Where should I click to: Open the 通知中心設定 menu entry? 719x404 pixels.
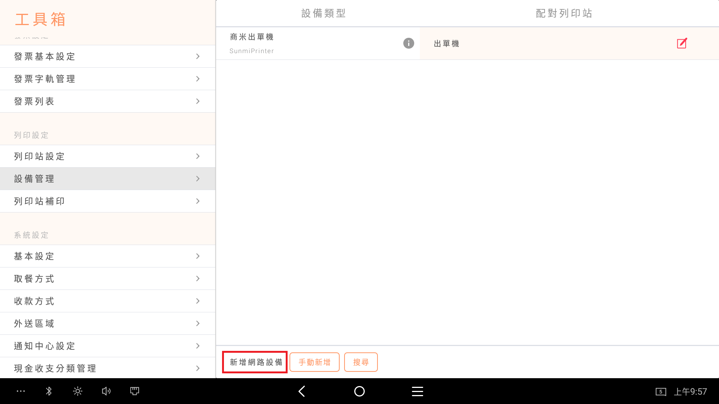(107, 346)
